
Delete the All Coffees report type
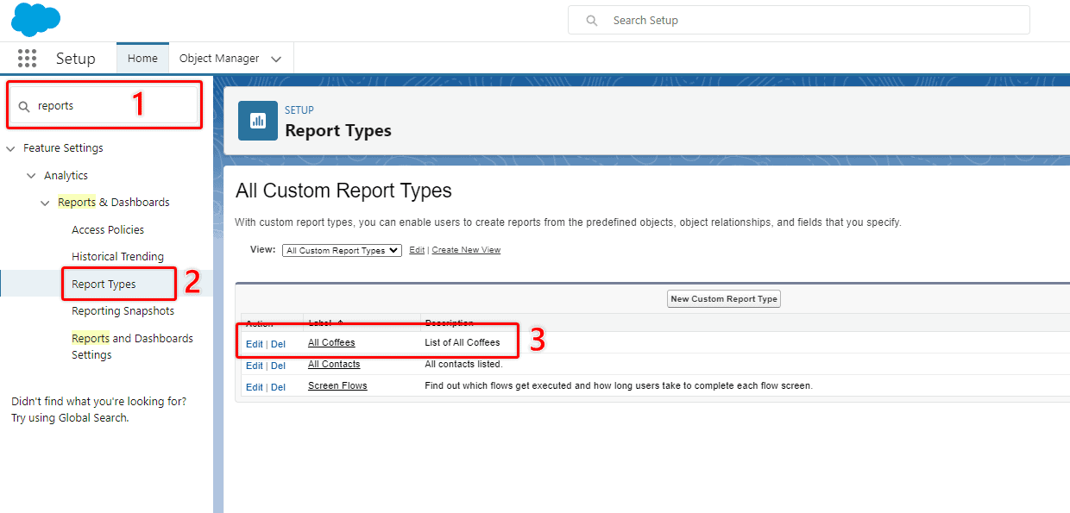(278, 344)
